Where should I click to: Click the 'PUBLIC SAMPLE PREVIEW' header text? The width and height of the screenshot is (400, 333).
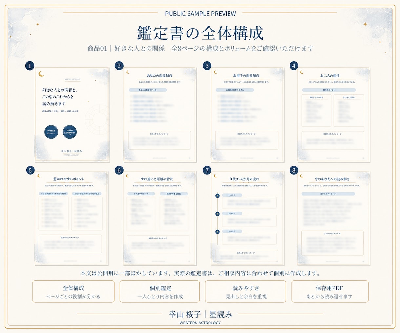pyautogui.click(x=200, y=14)
